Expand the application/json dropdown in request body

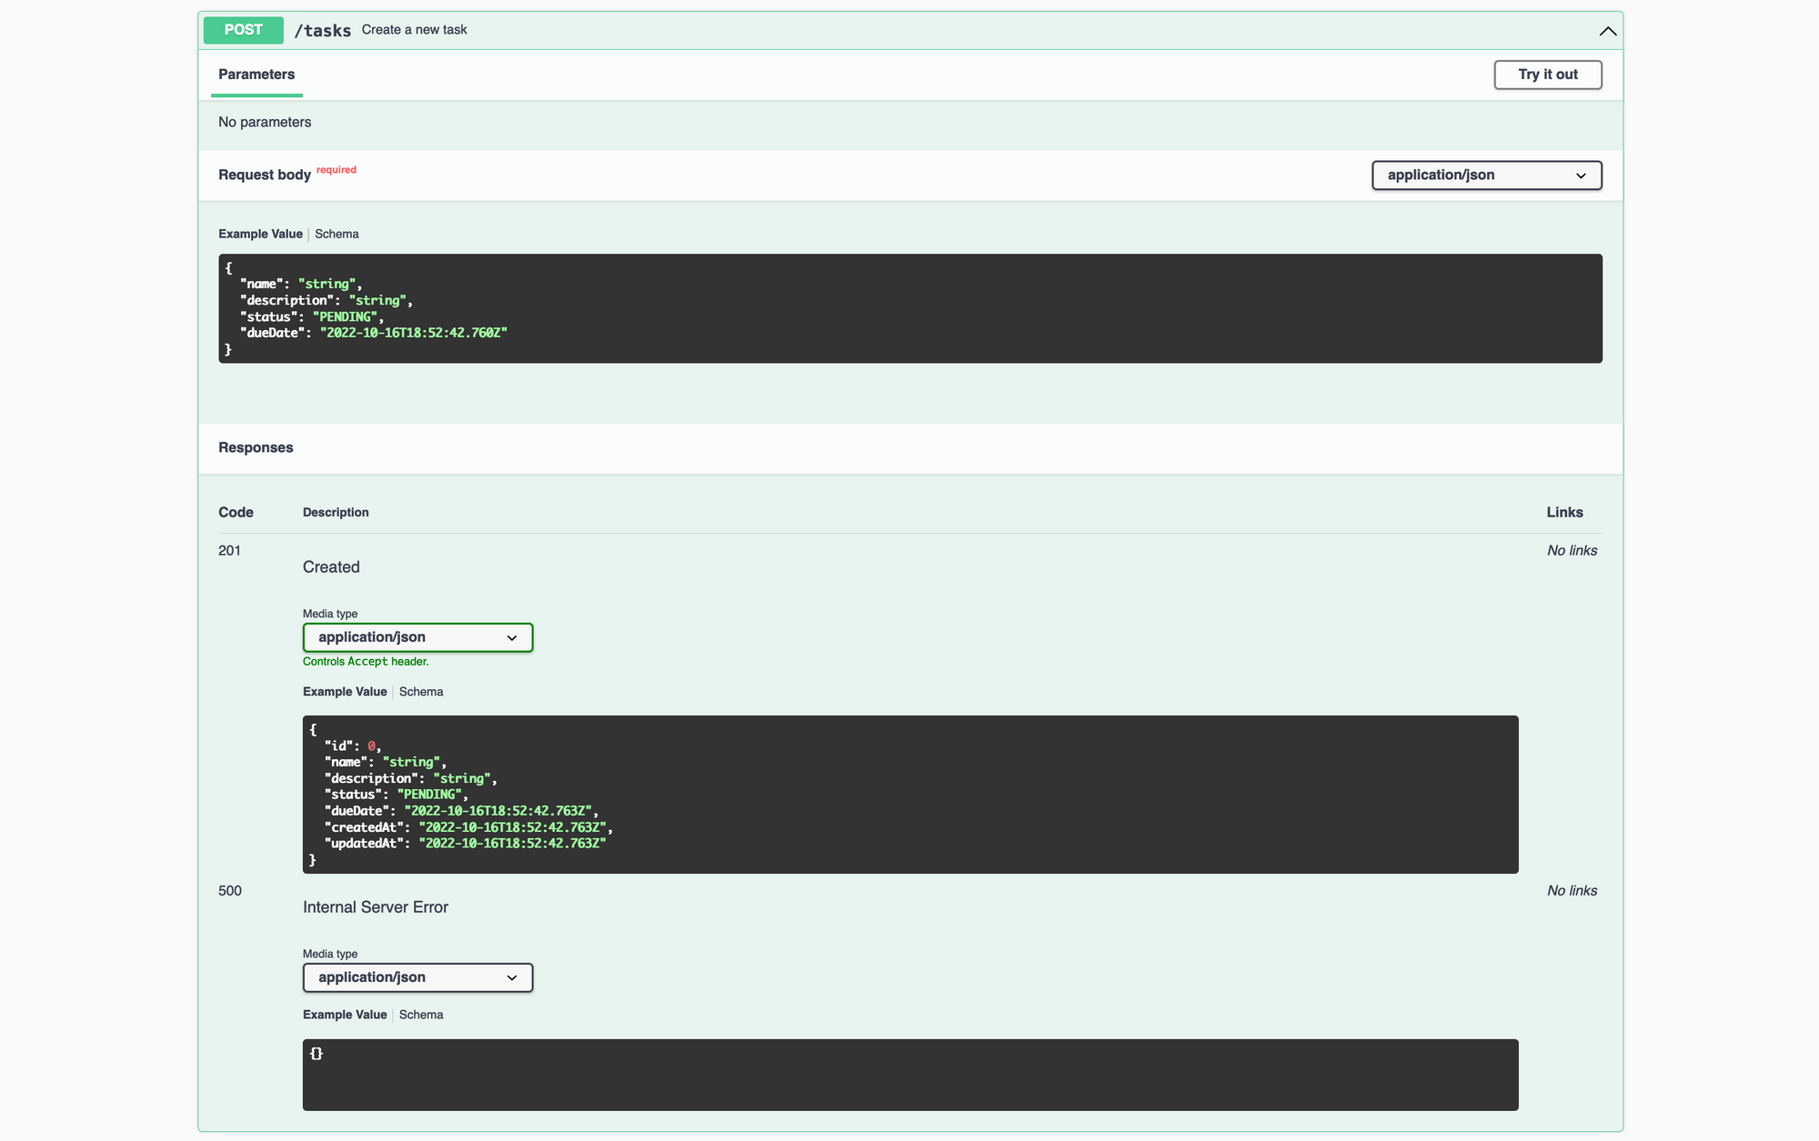(x=1486, y=175)
